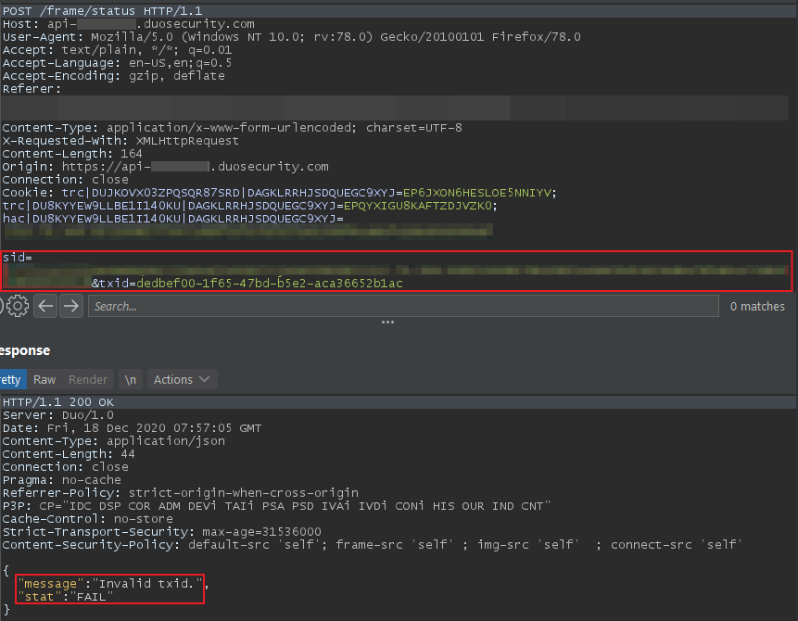Screen dimensions: 798x621
Task: Click the Response panel heading
Action: [x=25, y=350]
